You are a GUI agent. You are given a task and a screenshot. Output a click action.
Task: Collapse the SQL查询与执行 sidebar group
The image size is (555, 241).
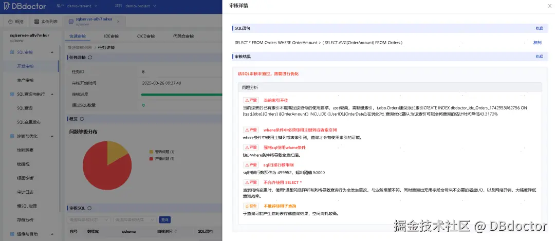pos(52,94)
